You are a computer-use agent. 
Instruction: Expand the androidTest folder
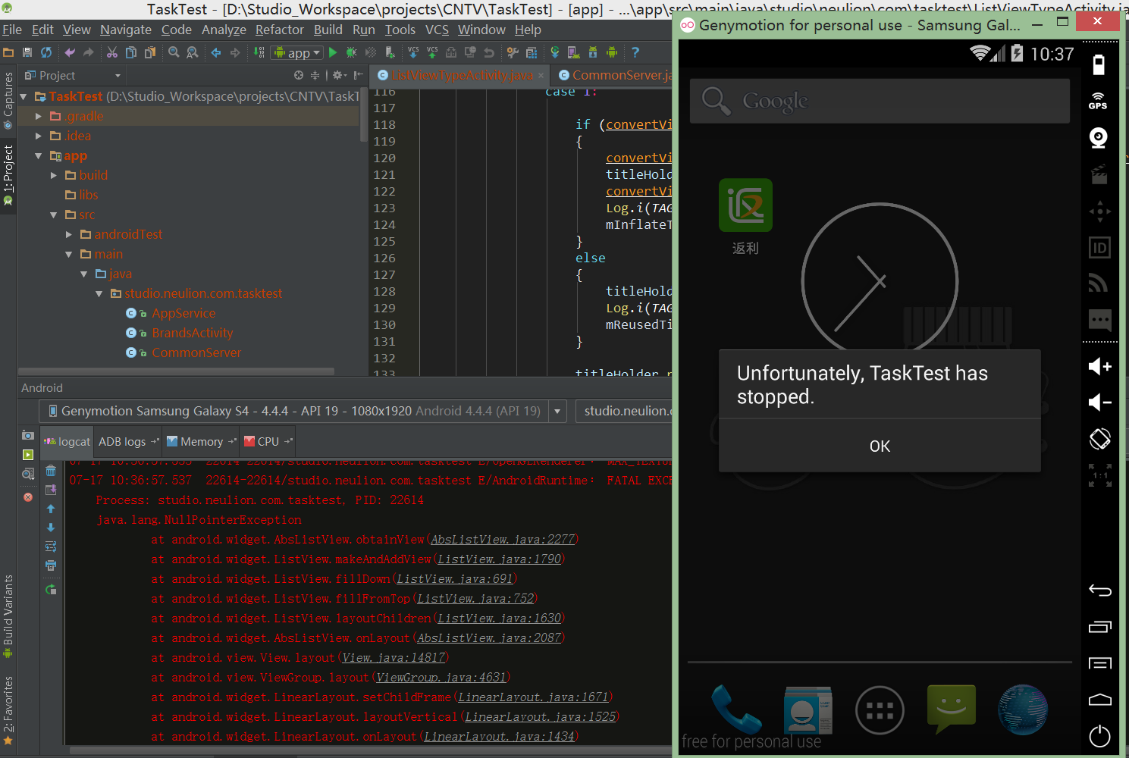click(69, 234)
